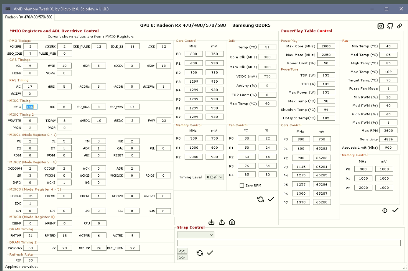Viewport: 408px width, 271px height.
Task: Open the Timing Level dropdown
Action: 215,177
